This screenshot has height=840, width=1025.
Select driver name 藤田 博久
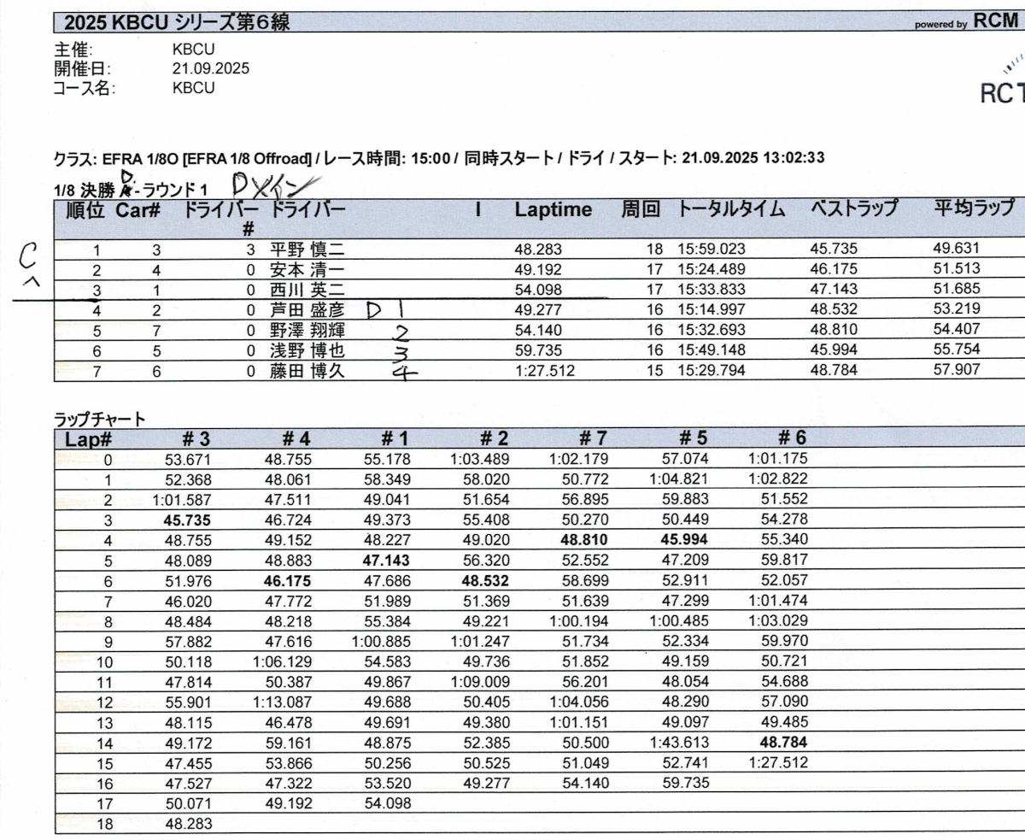click(307, 370)
